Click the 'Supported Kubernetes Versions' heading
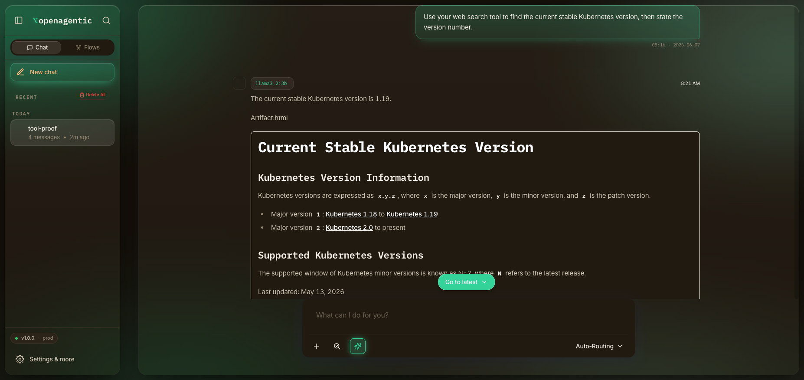 340,256
